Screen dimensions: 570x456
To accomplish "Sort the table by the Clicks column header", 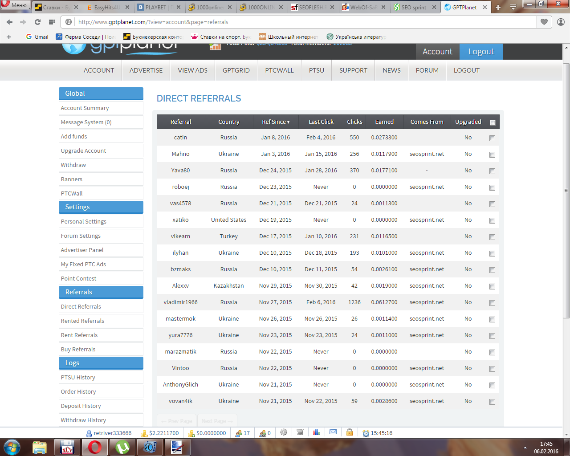I will coord(354,122).
